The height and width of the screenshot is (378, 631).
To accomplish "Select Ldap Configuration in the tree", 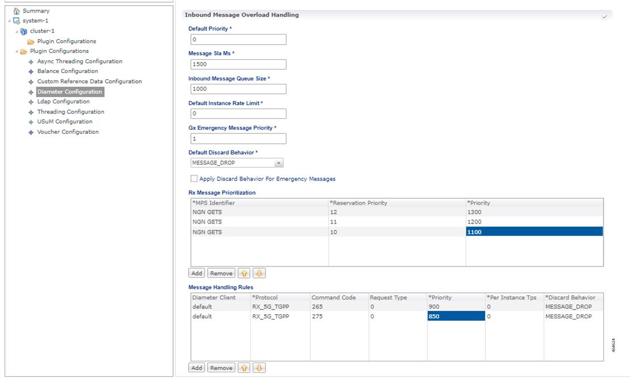I will (63, 102).
